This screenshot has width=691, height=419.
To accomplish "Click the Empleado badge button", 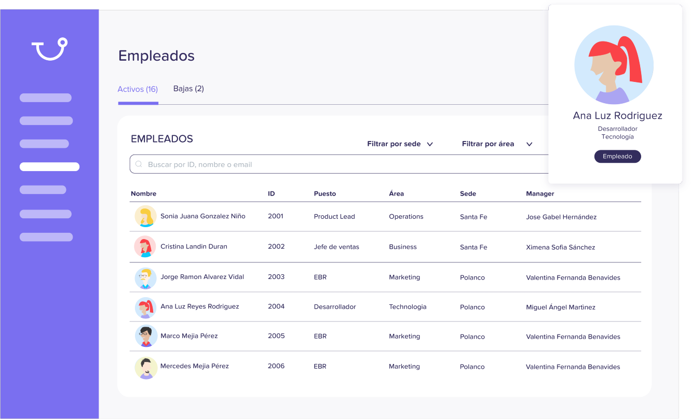I will pos(617,156).
